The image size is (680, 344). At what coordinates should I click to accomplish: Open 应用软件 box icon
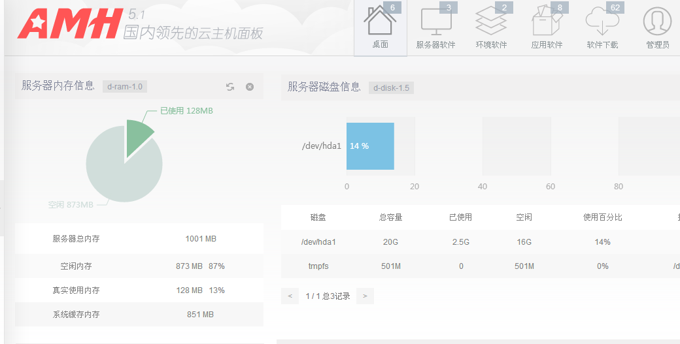[547, 27]
